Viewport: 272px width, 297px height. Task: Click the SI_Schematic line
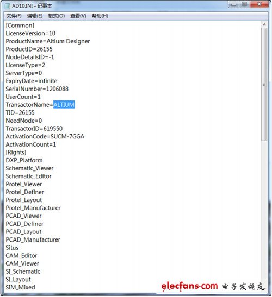23,271
